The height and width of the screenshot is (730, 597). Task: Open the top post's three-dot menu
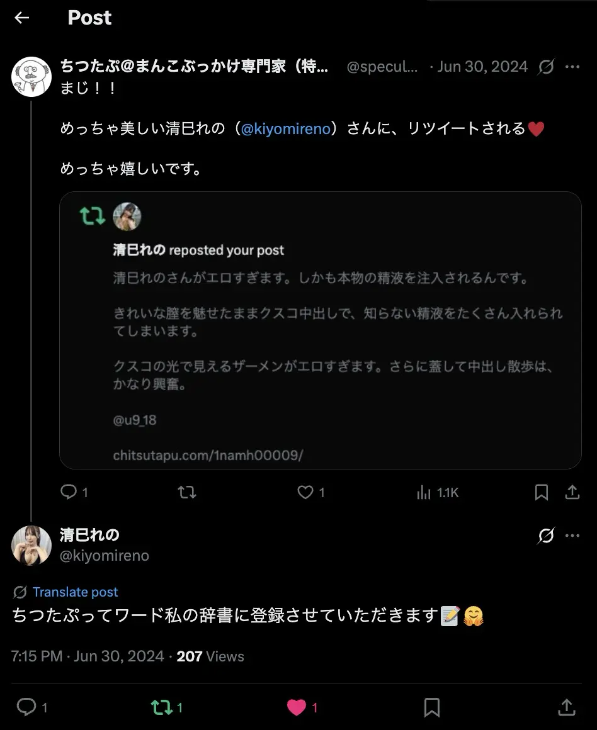572,67
